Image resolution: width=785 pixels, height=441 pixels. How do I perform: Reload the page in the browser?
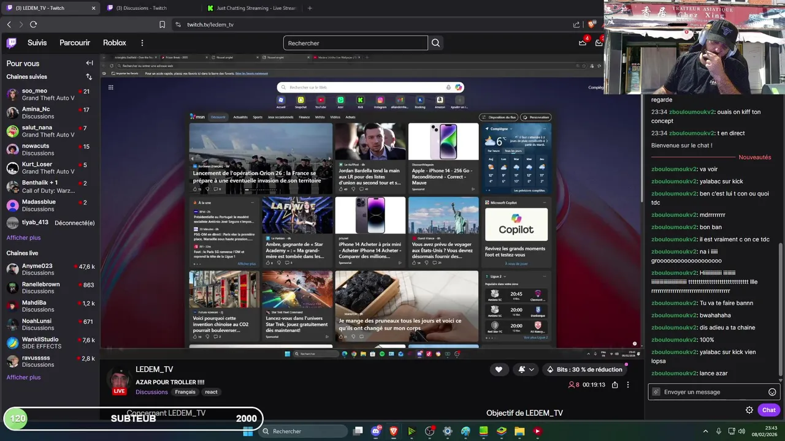[33, 24]
